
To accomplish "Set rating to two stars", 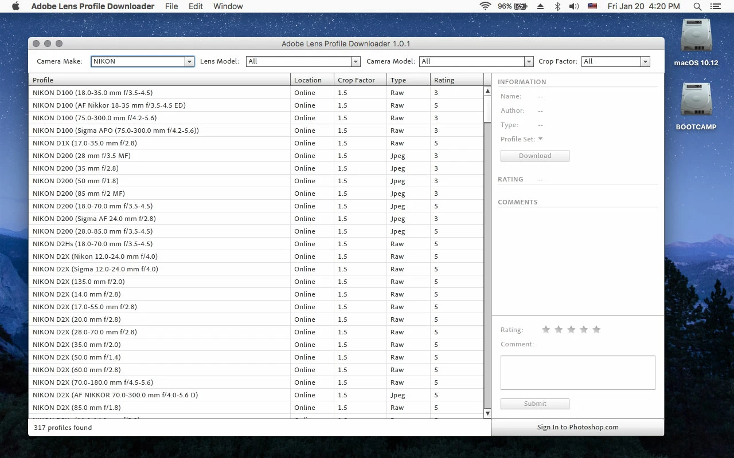I will [559, 329].
